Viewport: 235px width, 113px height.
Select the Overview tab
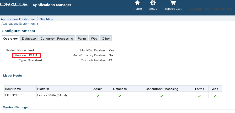point(10,38)
